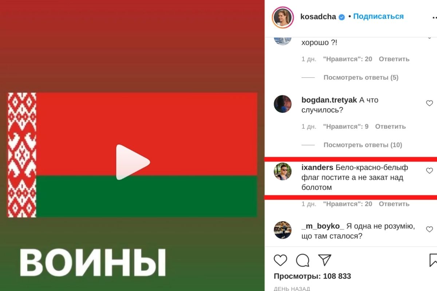Open the _m_boyko_ profile avatar
437x291 pixels.
coord(283,230)
